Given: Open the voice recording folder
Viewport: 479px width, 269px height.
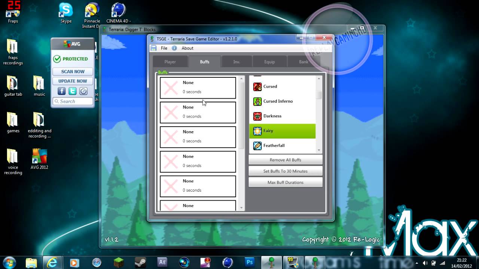Looking at the screenshot, I should pos(13,162).
